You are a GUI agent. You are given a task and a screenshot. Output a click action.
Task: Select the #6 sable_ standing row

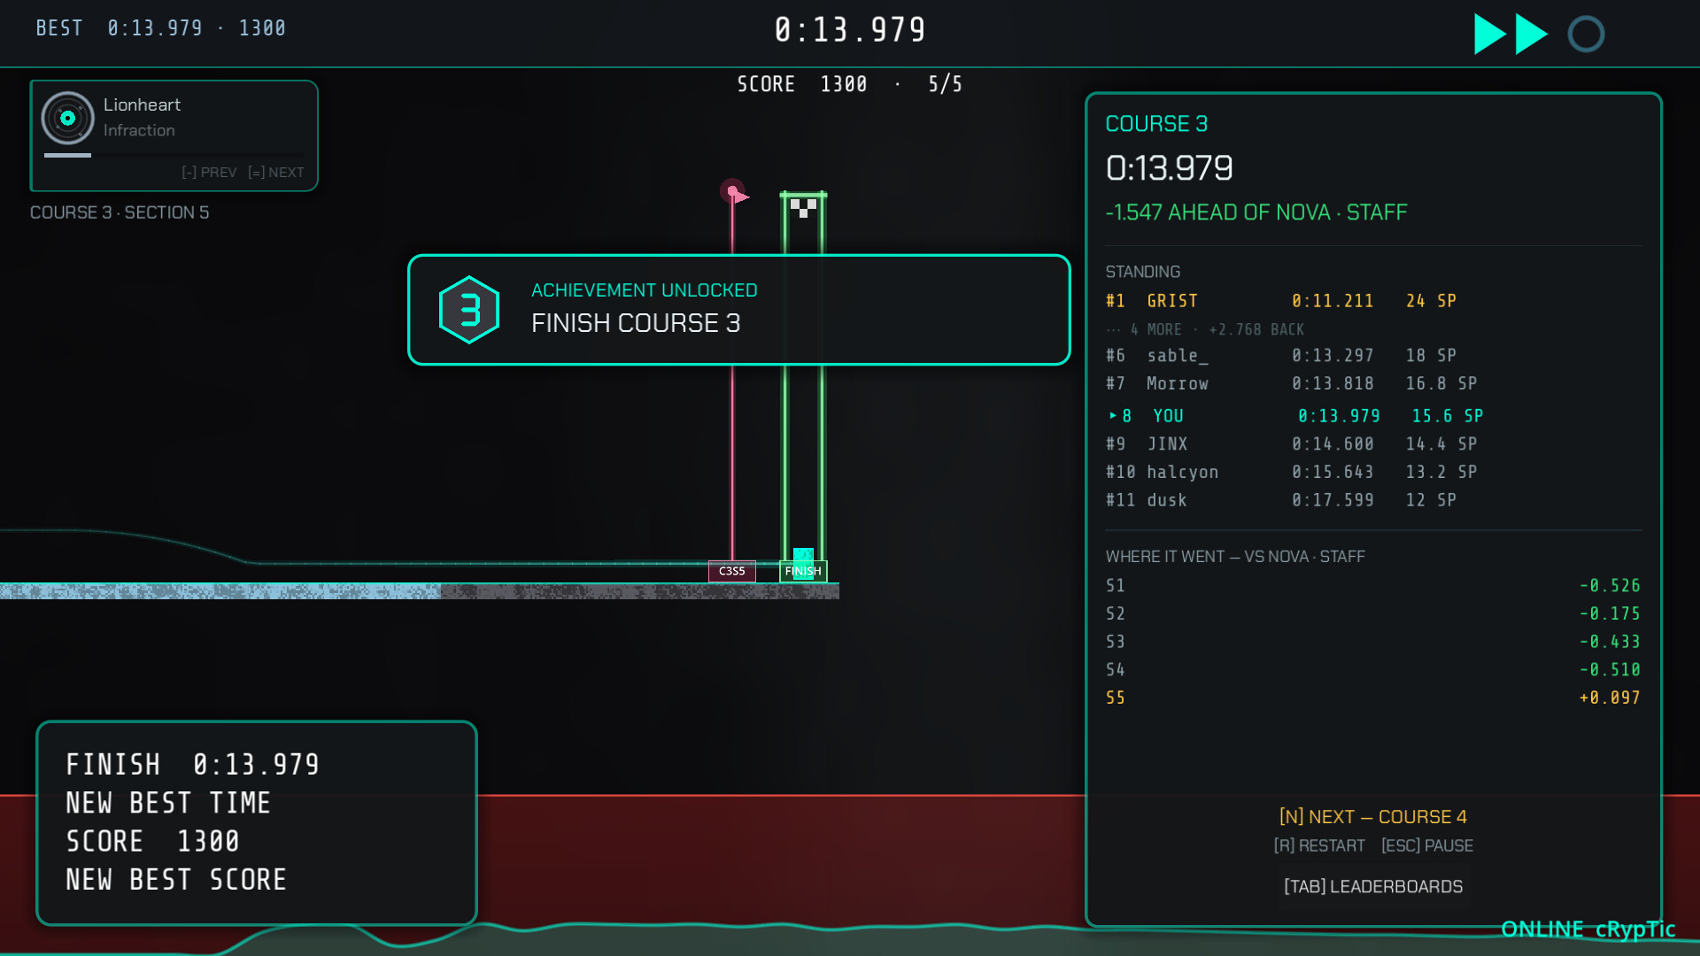click(x=1373, y=355)
